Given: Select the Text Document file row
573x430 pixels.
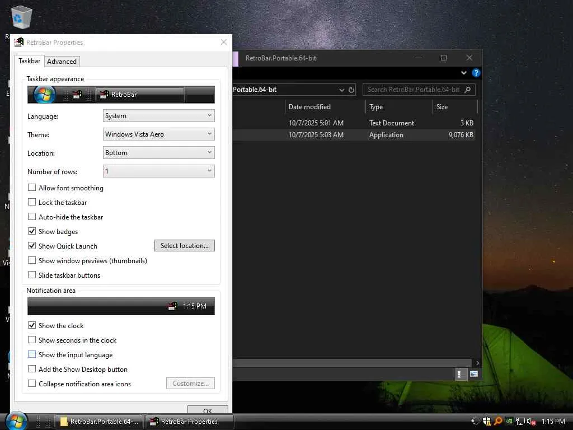Looking at the screenshot, I should click(354, 123).
